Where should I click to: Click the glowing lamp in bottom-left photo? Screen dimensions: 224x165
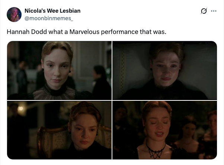(x=20, y=108)
